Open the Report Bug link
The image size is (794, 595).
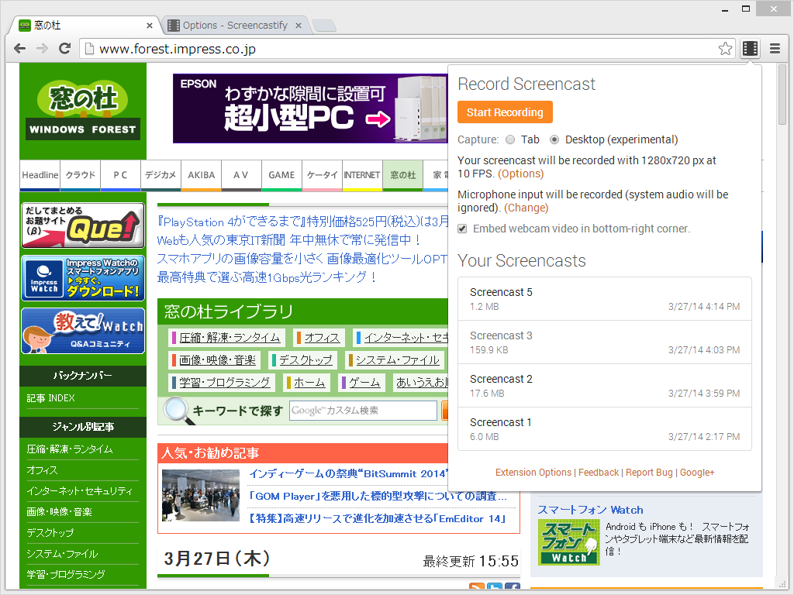point(651,472)
